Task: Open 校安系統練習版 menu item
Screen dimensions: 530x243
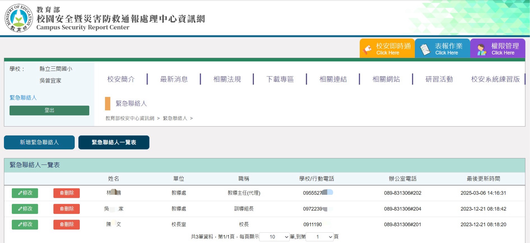Action: tap(495, 79)
